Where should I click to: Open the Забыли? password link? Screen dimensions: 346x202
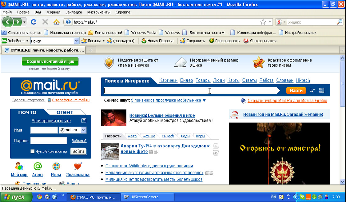79,141
